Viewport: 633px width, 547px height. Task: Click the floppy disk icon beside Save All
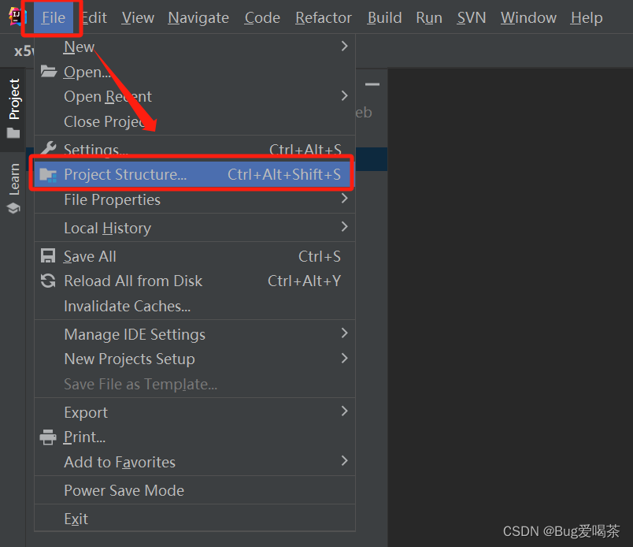pos(48,256)
